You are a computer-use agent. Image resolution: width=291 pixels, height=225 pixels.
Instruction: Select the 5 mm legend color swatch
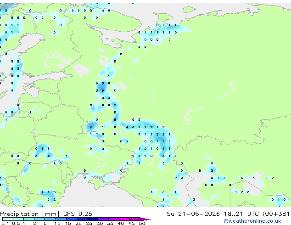tap(50, 219)
